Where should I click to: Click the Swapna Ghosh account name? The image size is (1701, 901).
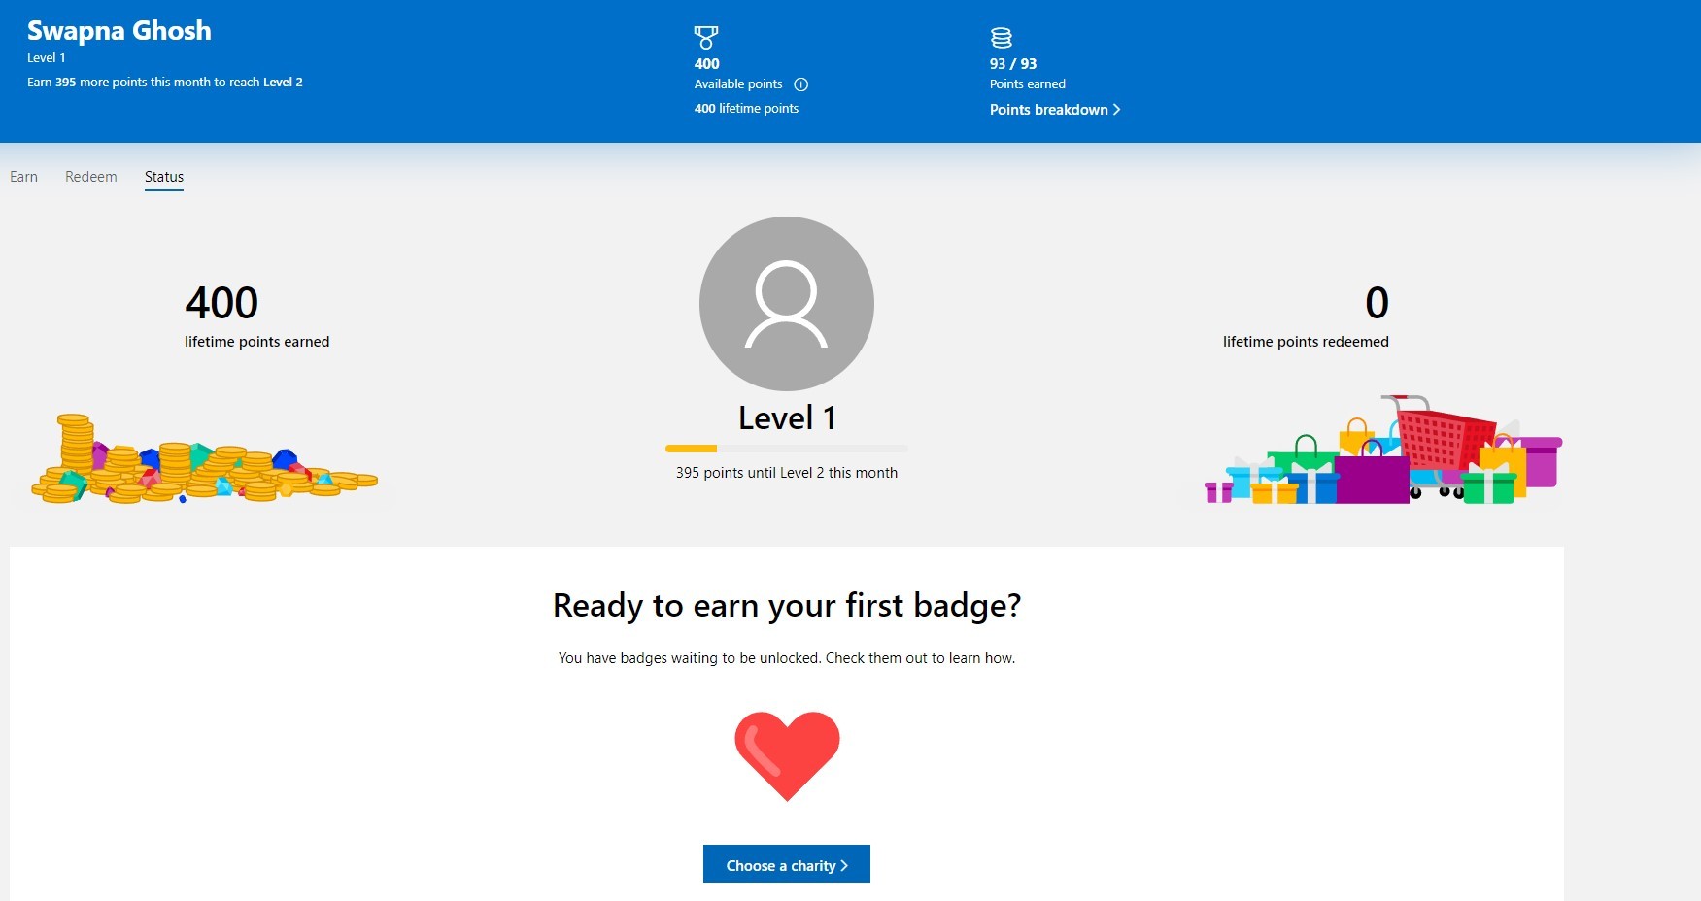point(119,30)
